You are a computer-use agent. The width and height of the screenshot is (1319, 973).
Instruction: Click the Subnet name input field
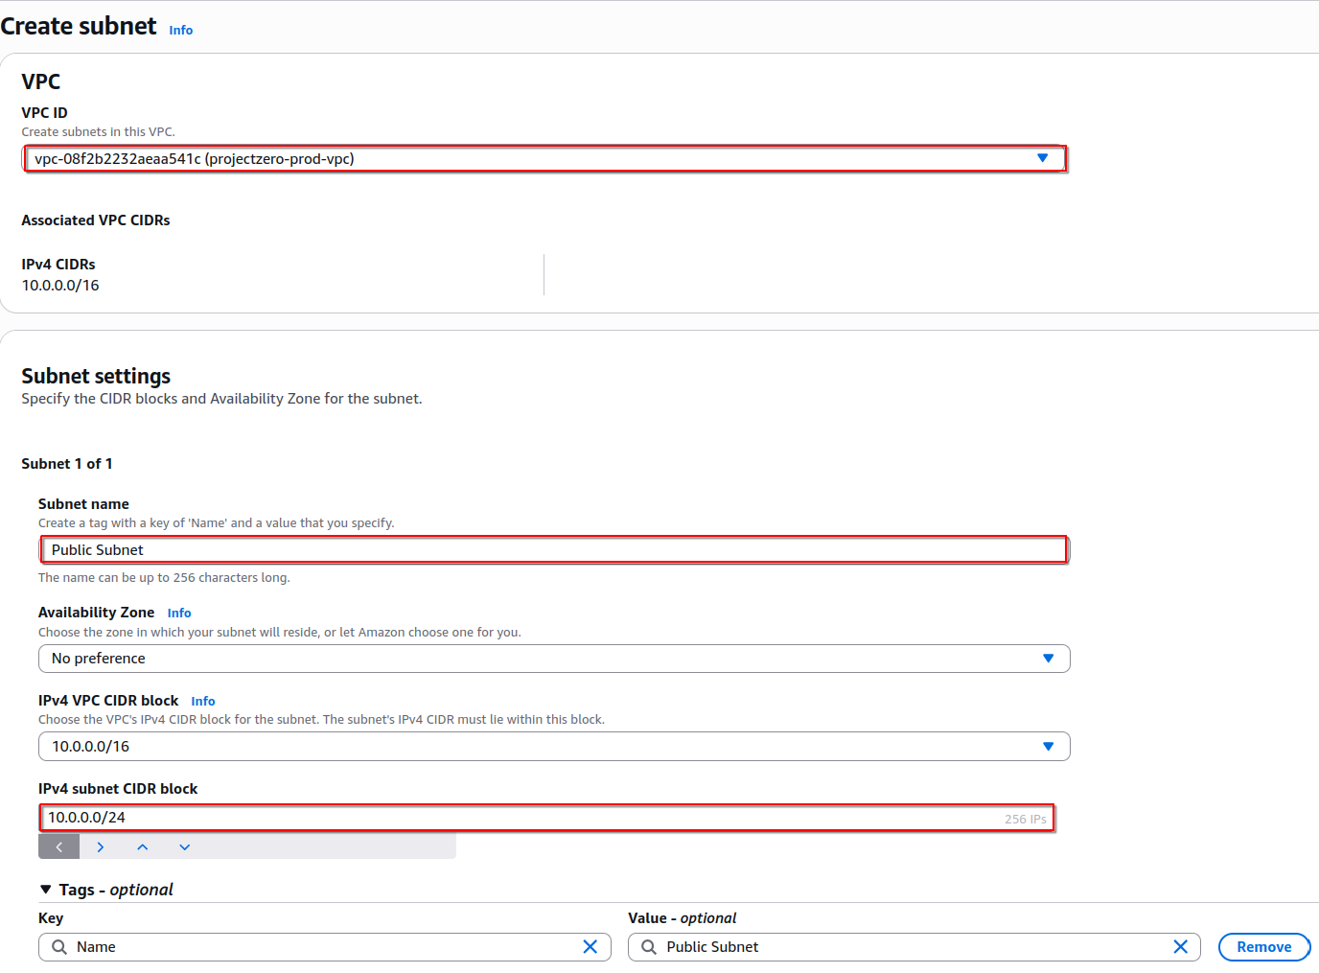point(554,550)
